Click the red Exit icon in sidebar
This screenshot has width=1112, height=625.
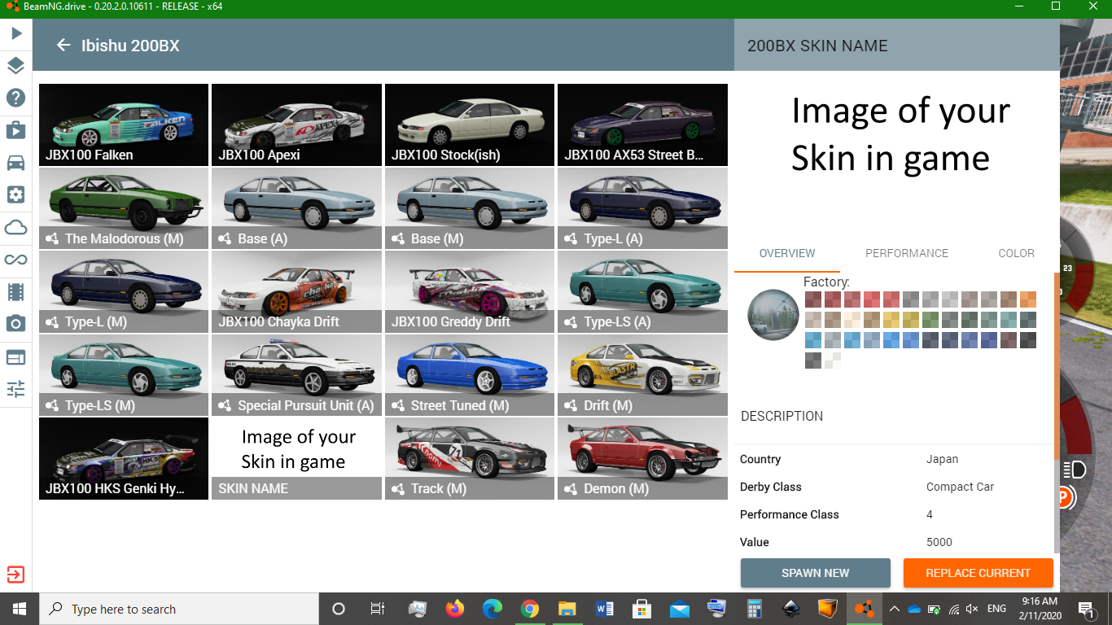[x=16, y=575]
